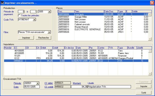Screen dimensions: 155x96
Task: Enable the Toutes les périodes checkbox
Action: [19, 15]
